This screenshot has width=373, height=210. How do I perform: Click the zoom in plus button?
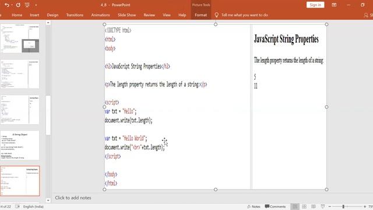[x=365, y=206]
